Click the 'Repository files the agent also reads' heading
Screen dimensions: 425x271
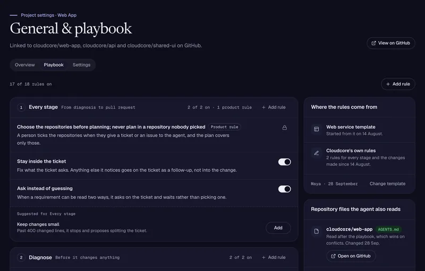point(355,209)
